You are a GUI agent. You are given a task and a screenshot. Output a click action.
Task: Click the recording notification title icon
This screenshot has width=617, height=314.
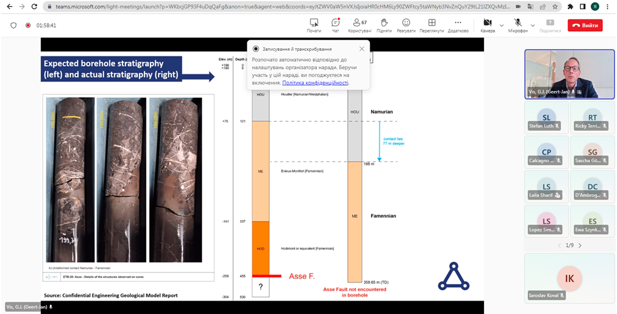click(256, 49)
